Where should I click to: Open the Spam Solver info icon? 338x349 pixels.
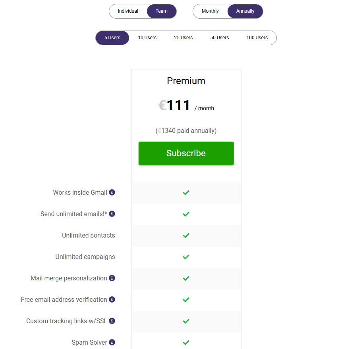112,342
